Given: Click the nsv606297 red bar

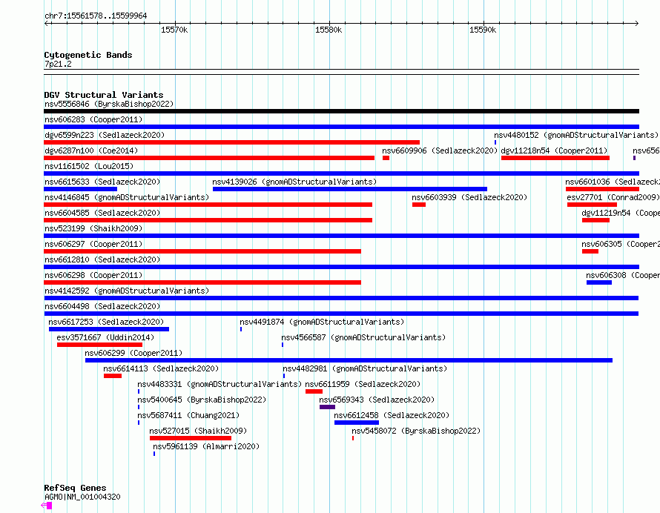Looking at the screenshot, I should (x=202, y=251).
